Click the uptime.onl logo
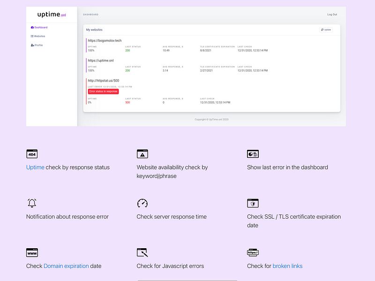Viewport: 375px width, 281px height. pos(52,15)
